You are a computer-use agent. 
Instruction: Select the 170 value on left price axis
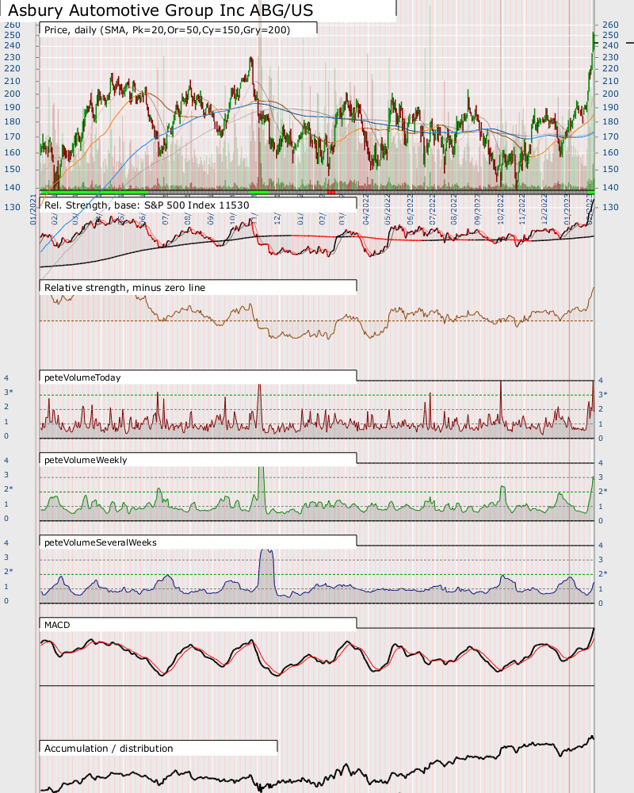(x=12, y=136)
